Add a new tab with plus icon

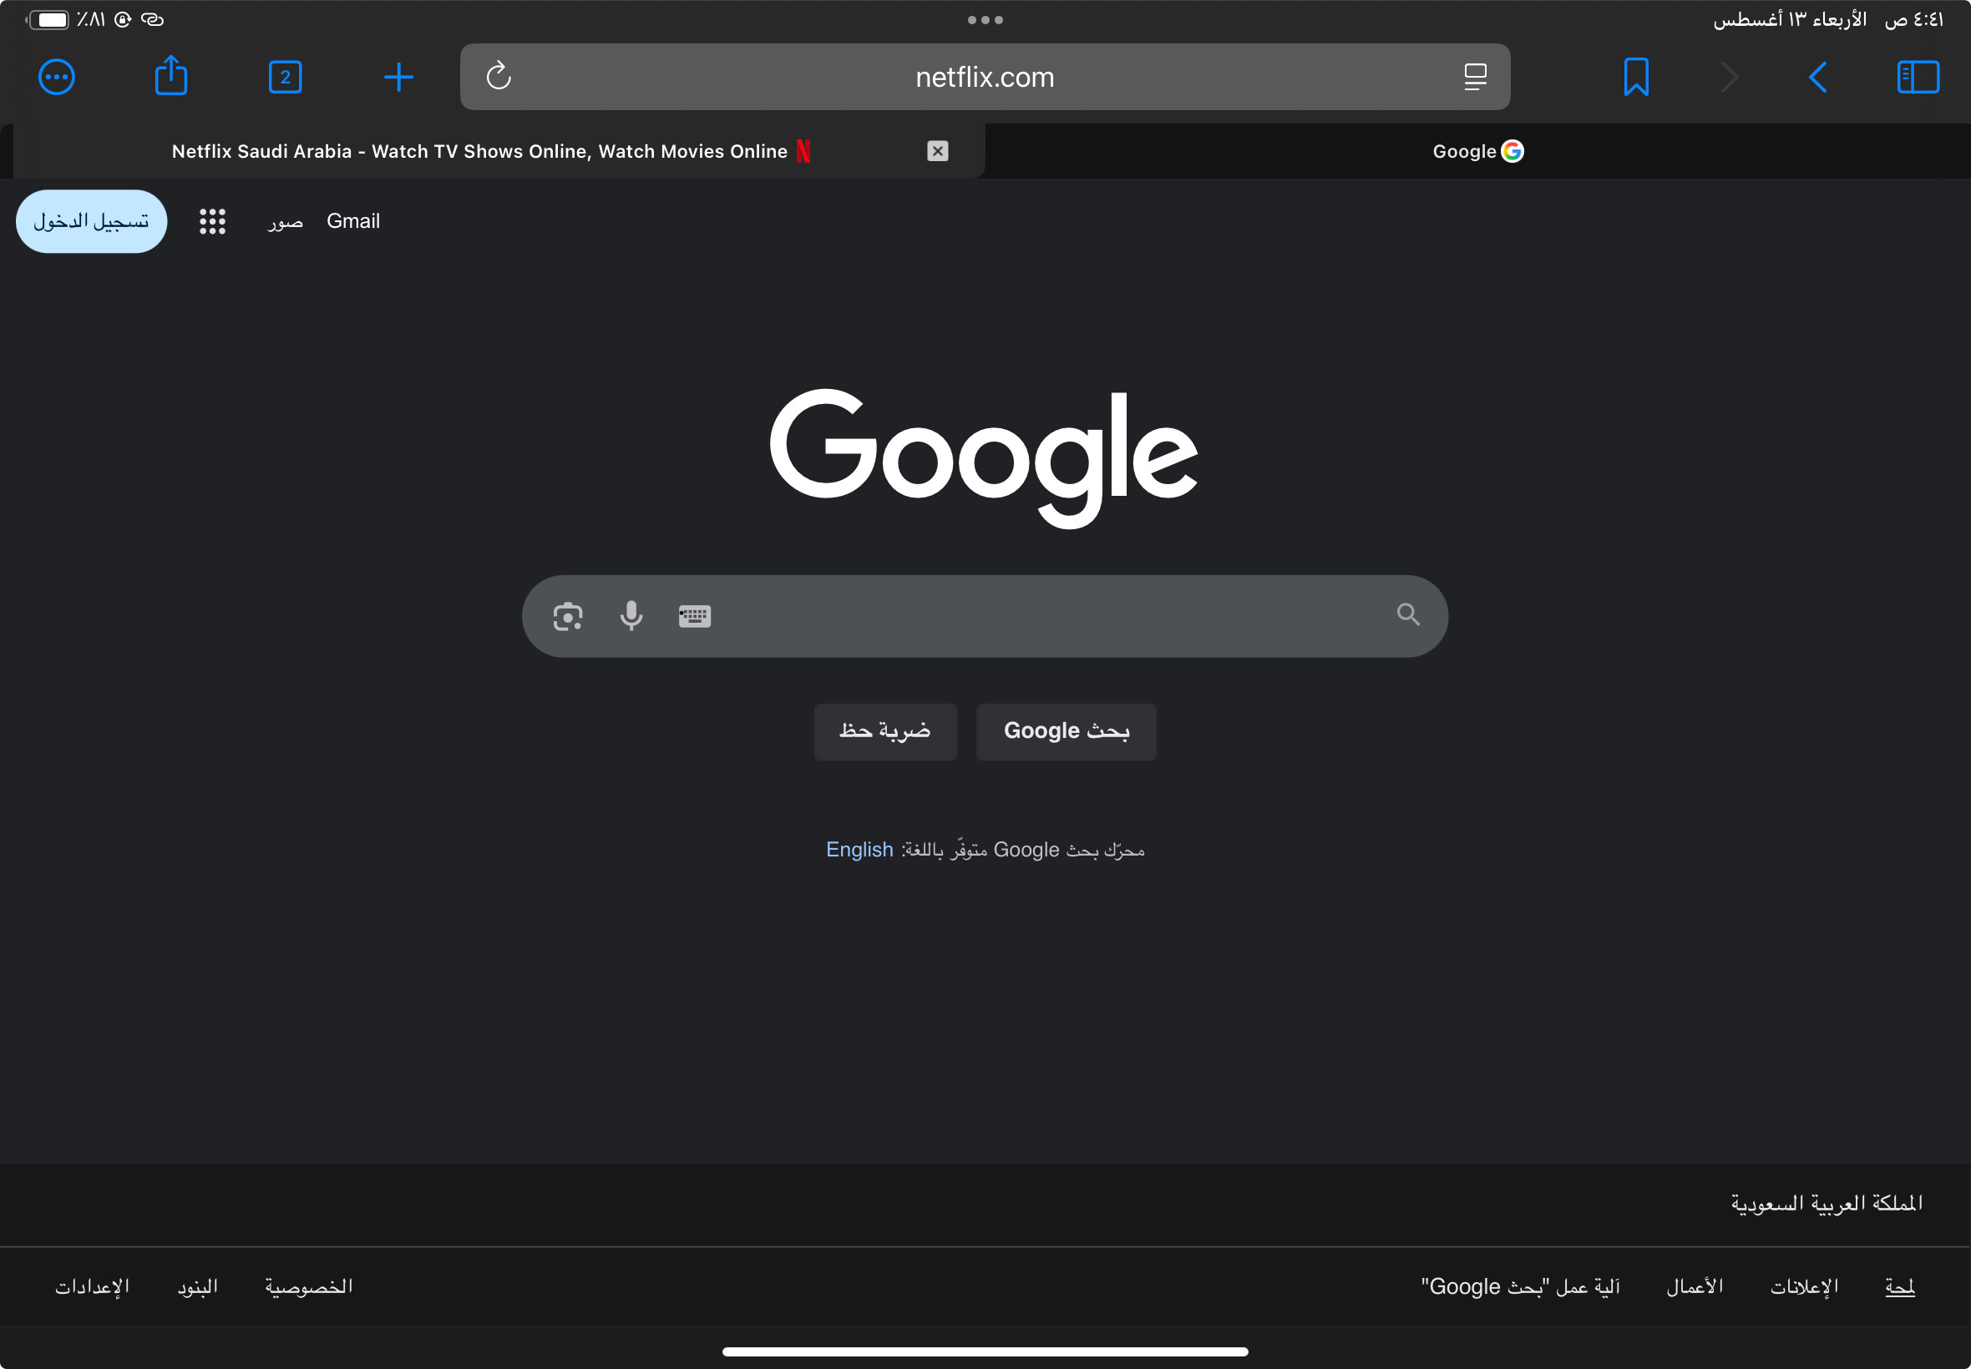[398, 77]
